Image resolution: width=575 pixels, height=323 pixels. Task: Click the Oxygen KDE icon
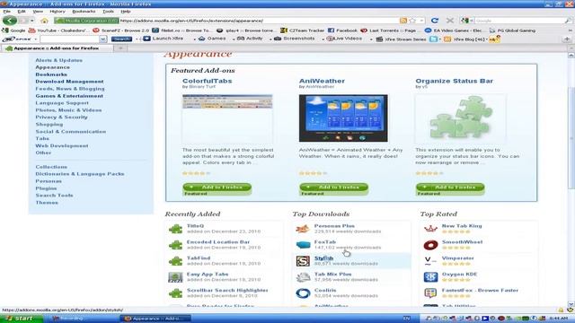430,277
